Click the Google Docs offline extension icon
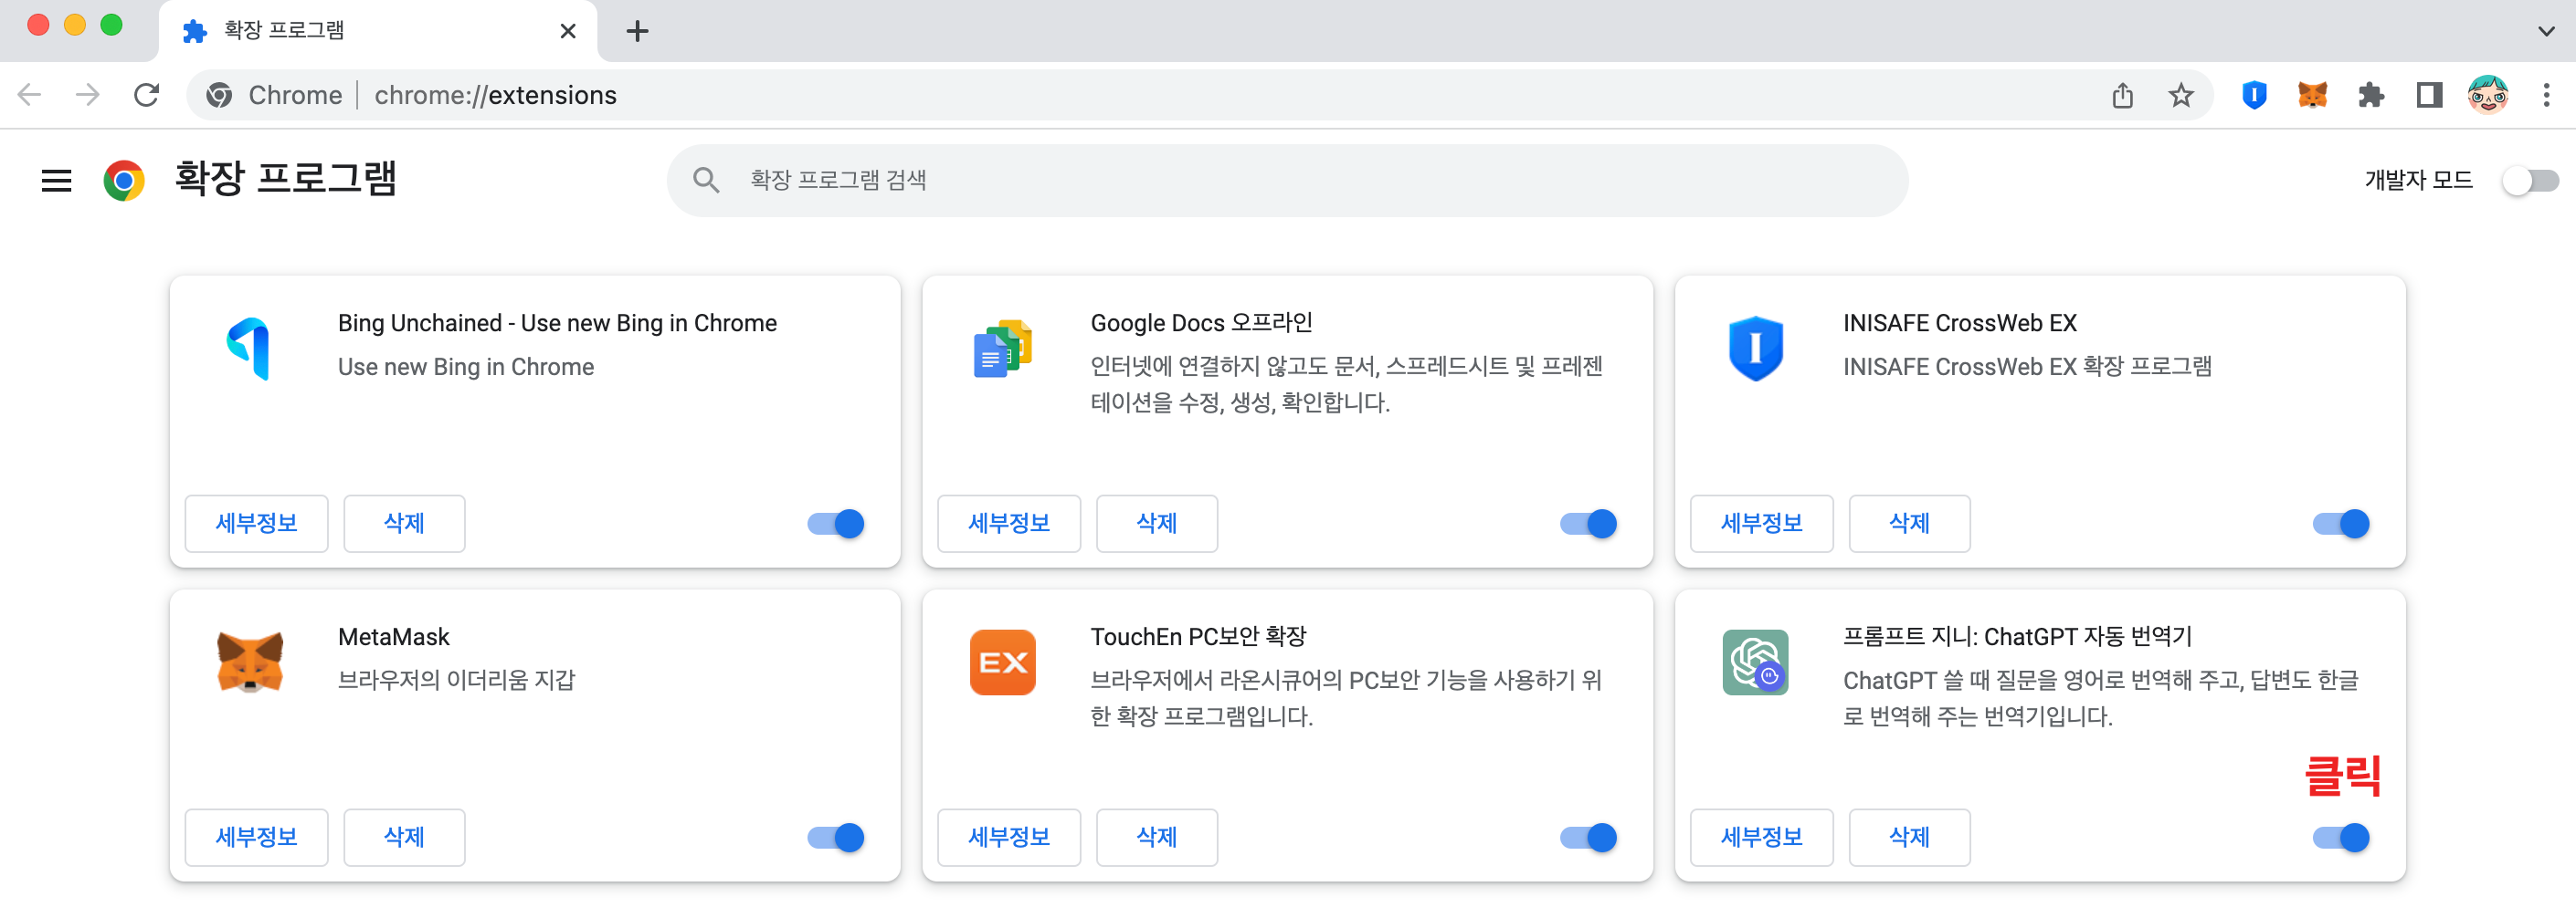The image size is (2576, 918). tap(1003, 349)
